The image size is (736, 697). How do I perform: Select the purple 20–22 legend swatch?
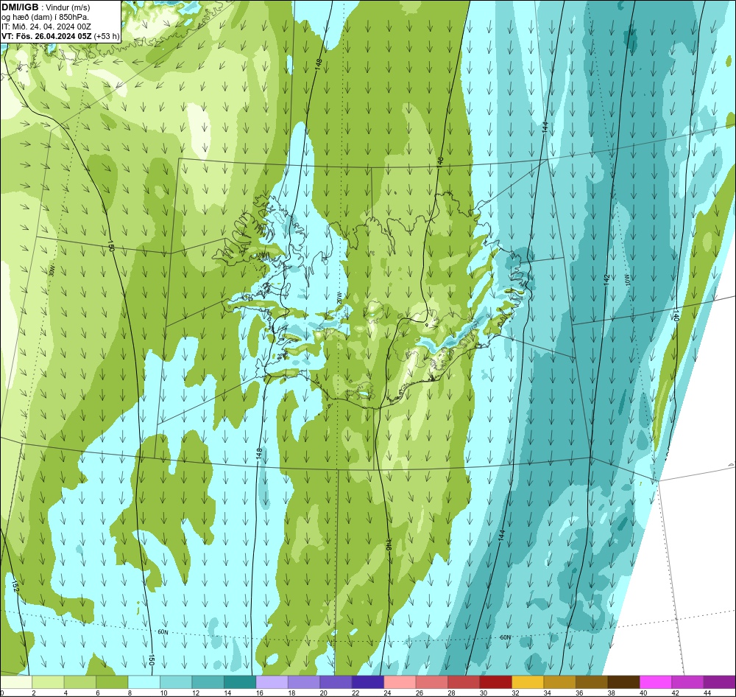pos(336,682)
